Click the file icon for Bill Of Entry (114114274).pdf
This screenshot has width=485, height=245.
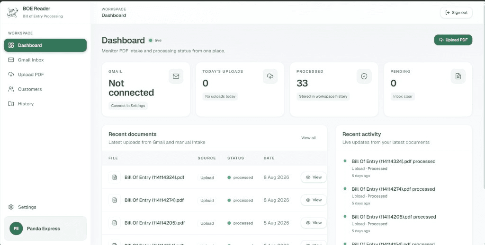pos(115,200)
